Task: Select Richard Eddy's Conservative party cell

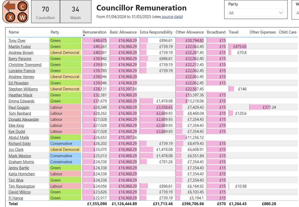Action: [65, 144]
